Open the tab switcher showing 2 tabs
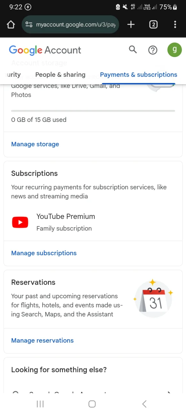186x415 pixels. point(153,24)
